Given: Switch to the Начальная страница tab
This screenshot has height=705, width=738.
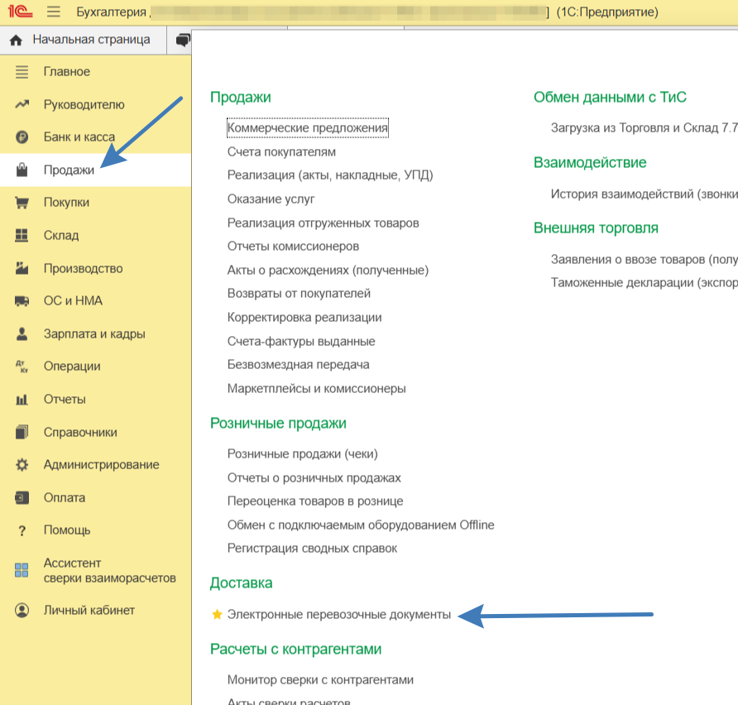Looking at the screenshot, I should (x=82, y=40).
